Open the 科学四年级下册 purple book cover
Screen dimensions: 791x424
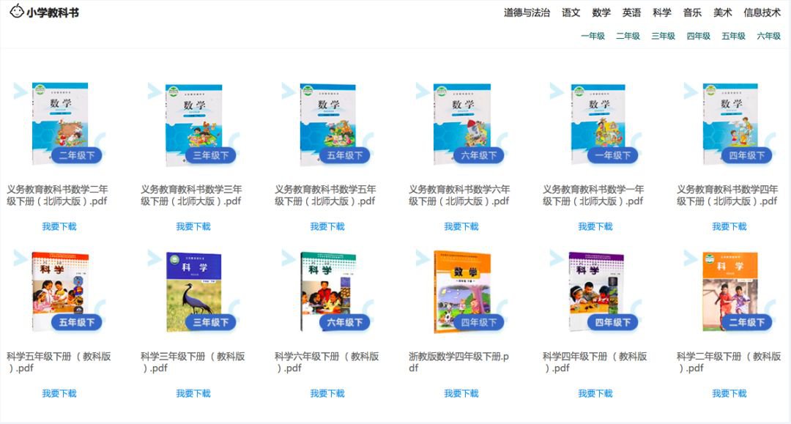tap(596, 291)
